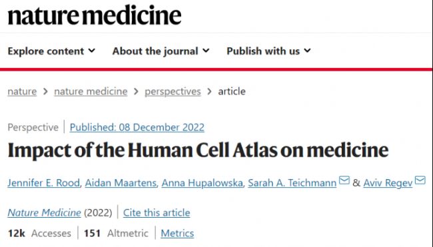Click envelope icon next to Sarah A. Teichmann

(344, 180)
